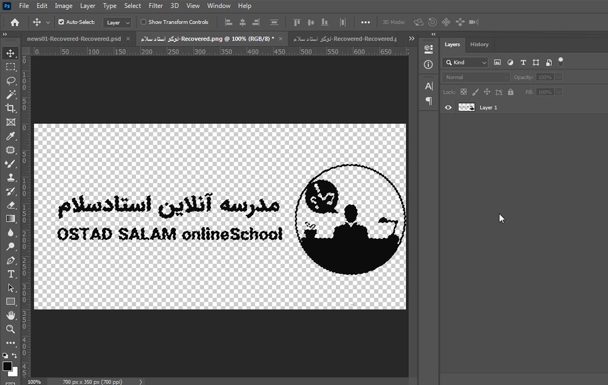Toggle filter for smart objects
Screen dimensions: 608x385
point(549,63)
